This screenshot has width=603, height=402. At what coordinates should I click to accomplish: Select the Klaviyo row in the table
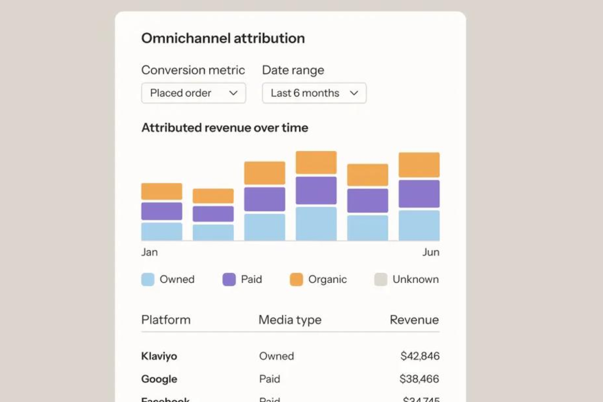click(x=159, y=356)
